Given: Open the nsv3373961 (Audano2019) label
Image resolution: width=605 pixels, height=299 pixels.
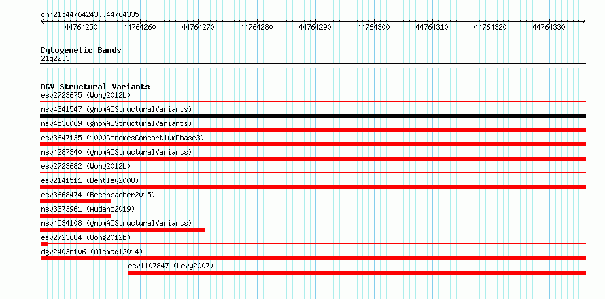Looking at the screenshot, I should point(88,209).
